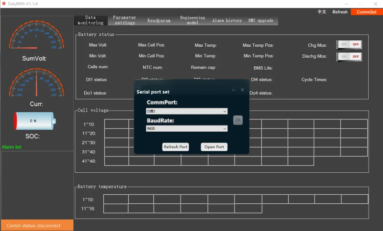383x231 pixels.
Task: Switch to the Parameter settings tab
Action: point(124,20)
